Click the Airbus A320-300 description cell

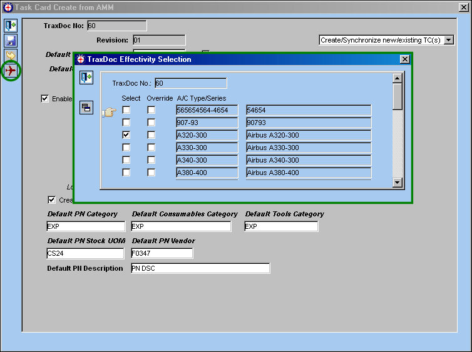(x=309, y=135)
